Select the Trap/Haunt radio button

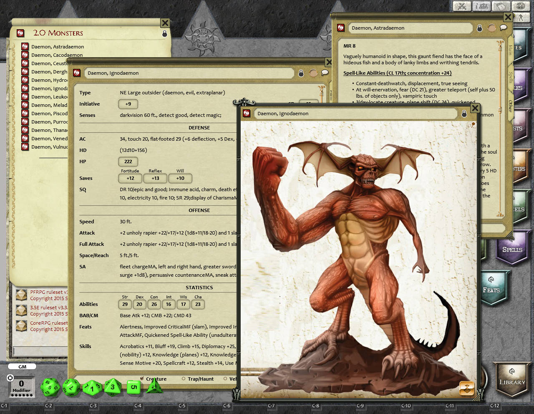point(184,379)
